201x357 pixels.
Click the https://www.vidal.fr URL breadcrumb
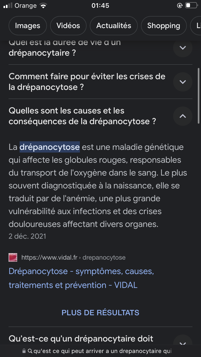point(49,257)
